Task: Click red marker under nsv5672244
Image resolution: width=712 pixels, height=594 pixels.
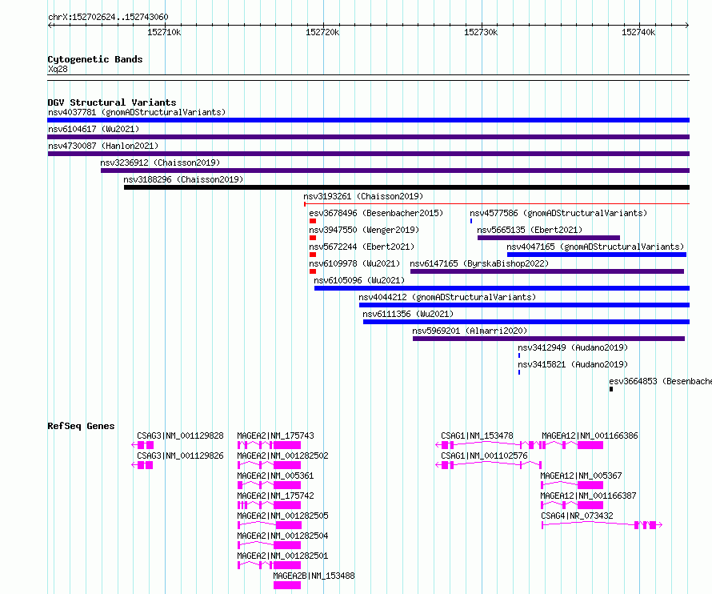Action: (x=313, y=255)
